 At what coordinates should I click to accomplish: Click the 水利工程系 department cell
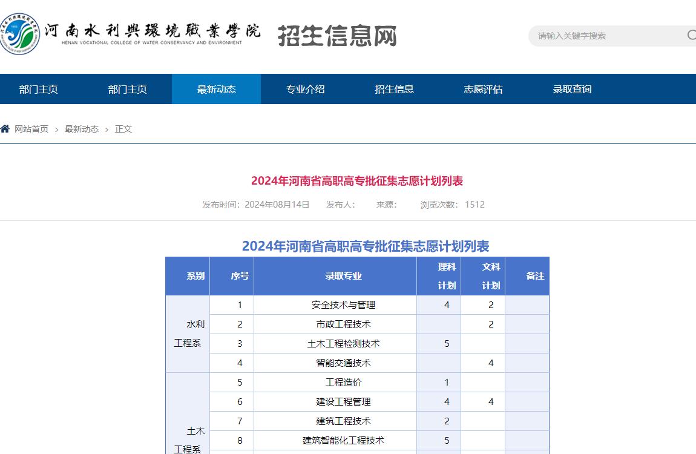188,334
